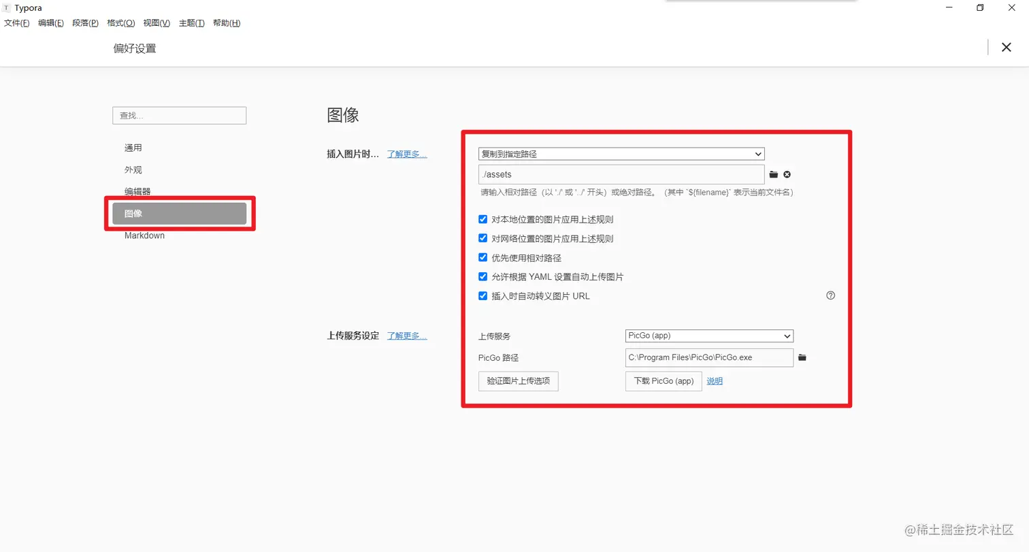Click the 偏好设置 title text
1029x552 pixels.
pos(135,48)
